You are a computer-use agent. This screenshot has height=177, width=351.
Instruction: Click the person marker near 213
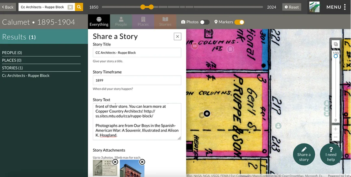(278, 126)
